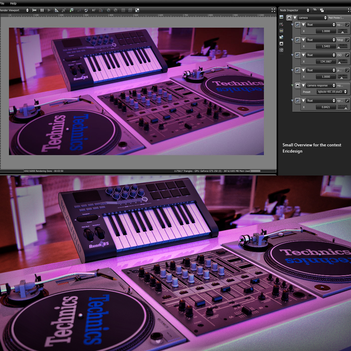
Task: Click the green arrow save render icon
Action: tap(71, 10)
